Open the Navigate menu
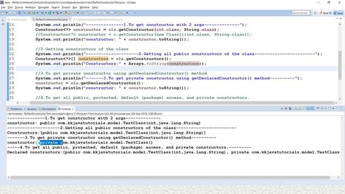This screenshot has height=194, width=345. (43, 7)
